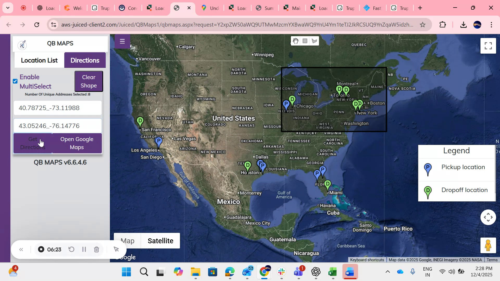Uncheck the Enable MultiSelect checkbox
The image size is (500, 281).
tap(15, 81)
